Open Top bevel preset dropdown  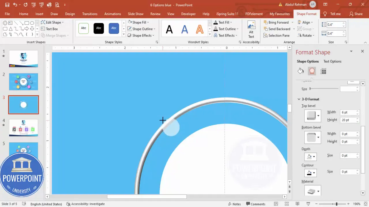pos(318,116)
